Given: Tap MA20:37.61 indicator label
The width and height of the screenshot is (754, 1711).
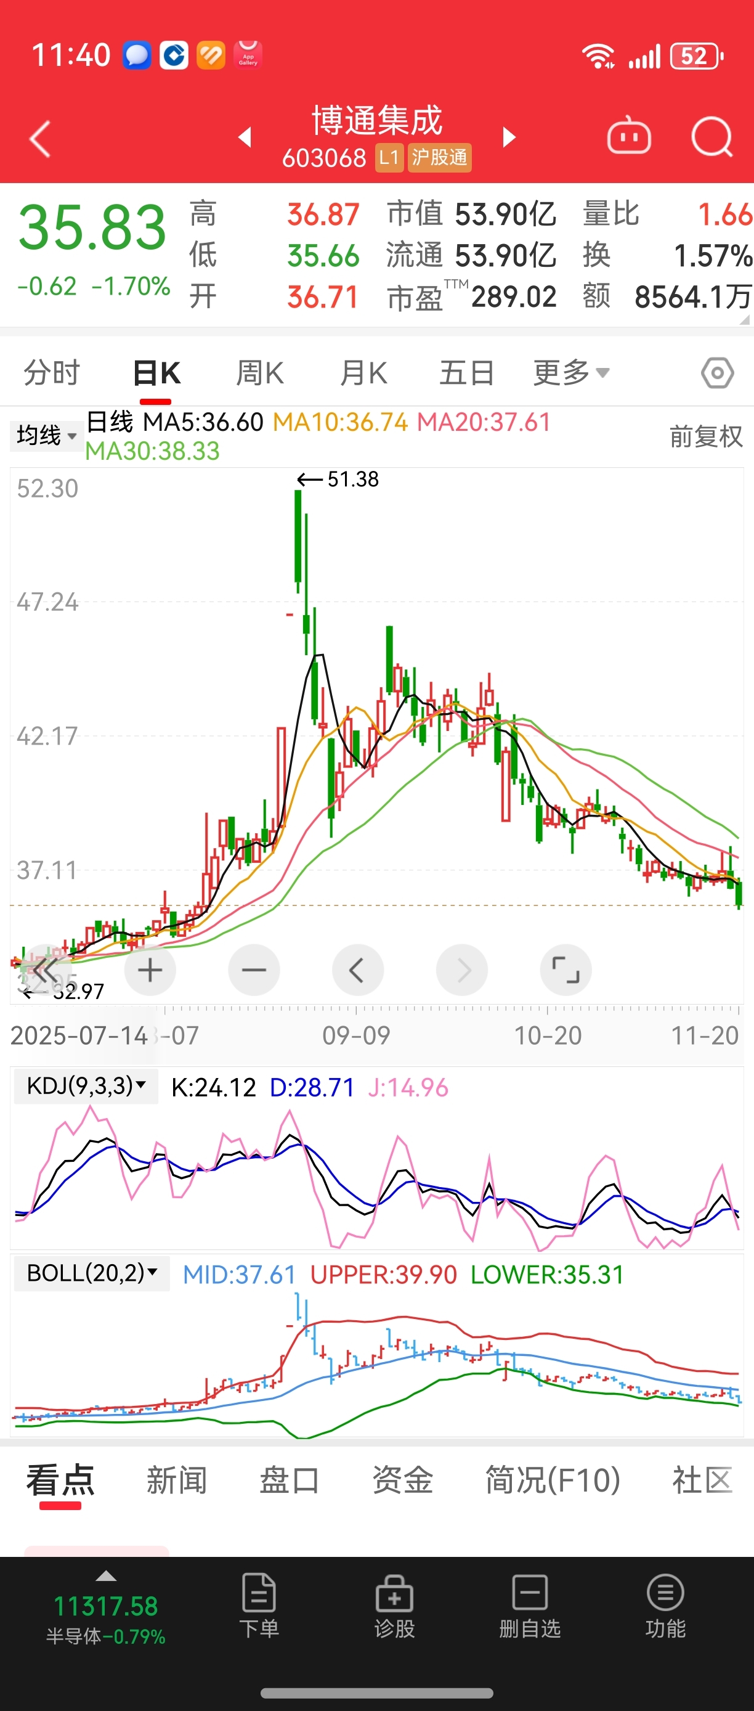Looking at the screenshot, I should 484,422.
